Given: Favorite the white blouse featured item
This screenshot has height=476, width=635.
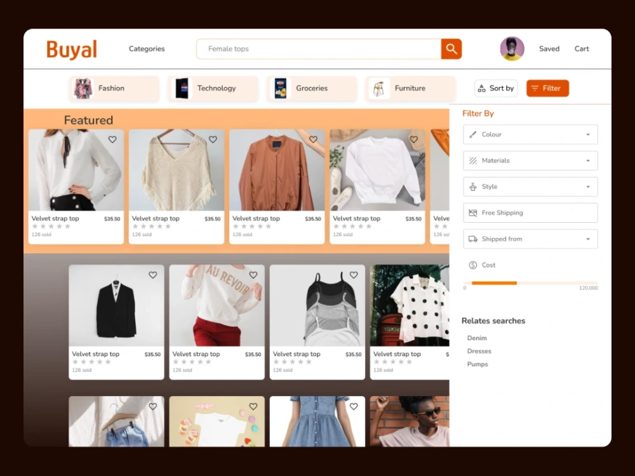Looking at the screenshot, I should pos(112,139).
